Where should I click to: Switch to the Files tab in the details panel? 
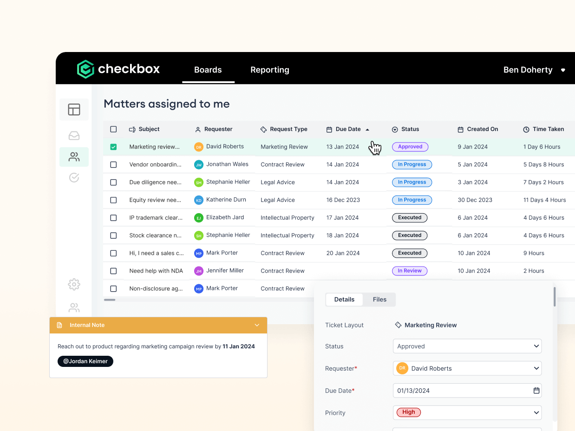point(379,299)
